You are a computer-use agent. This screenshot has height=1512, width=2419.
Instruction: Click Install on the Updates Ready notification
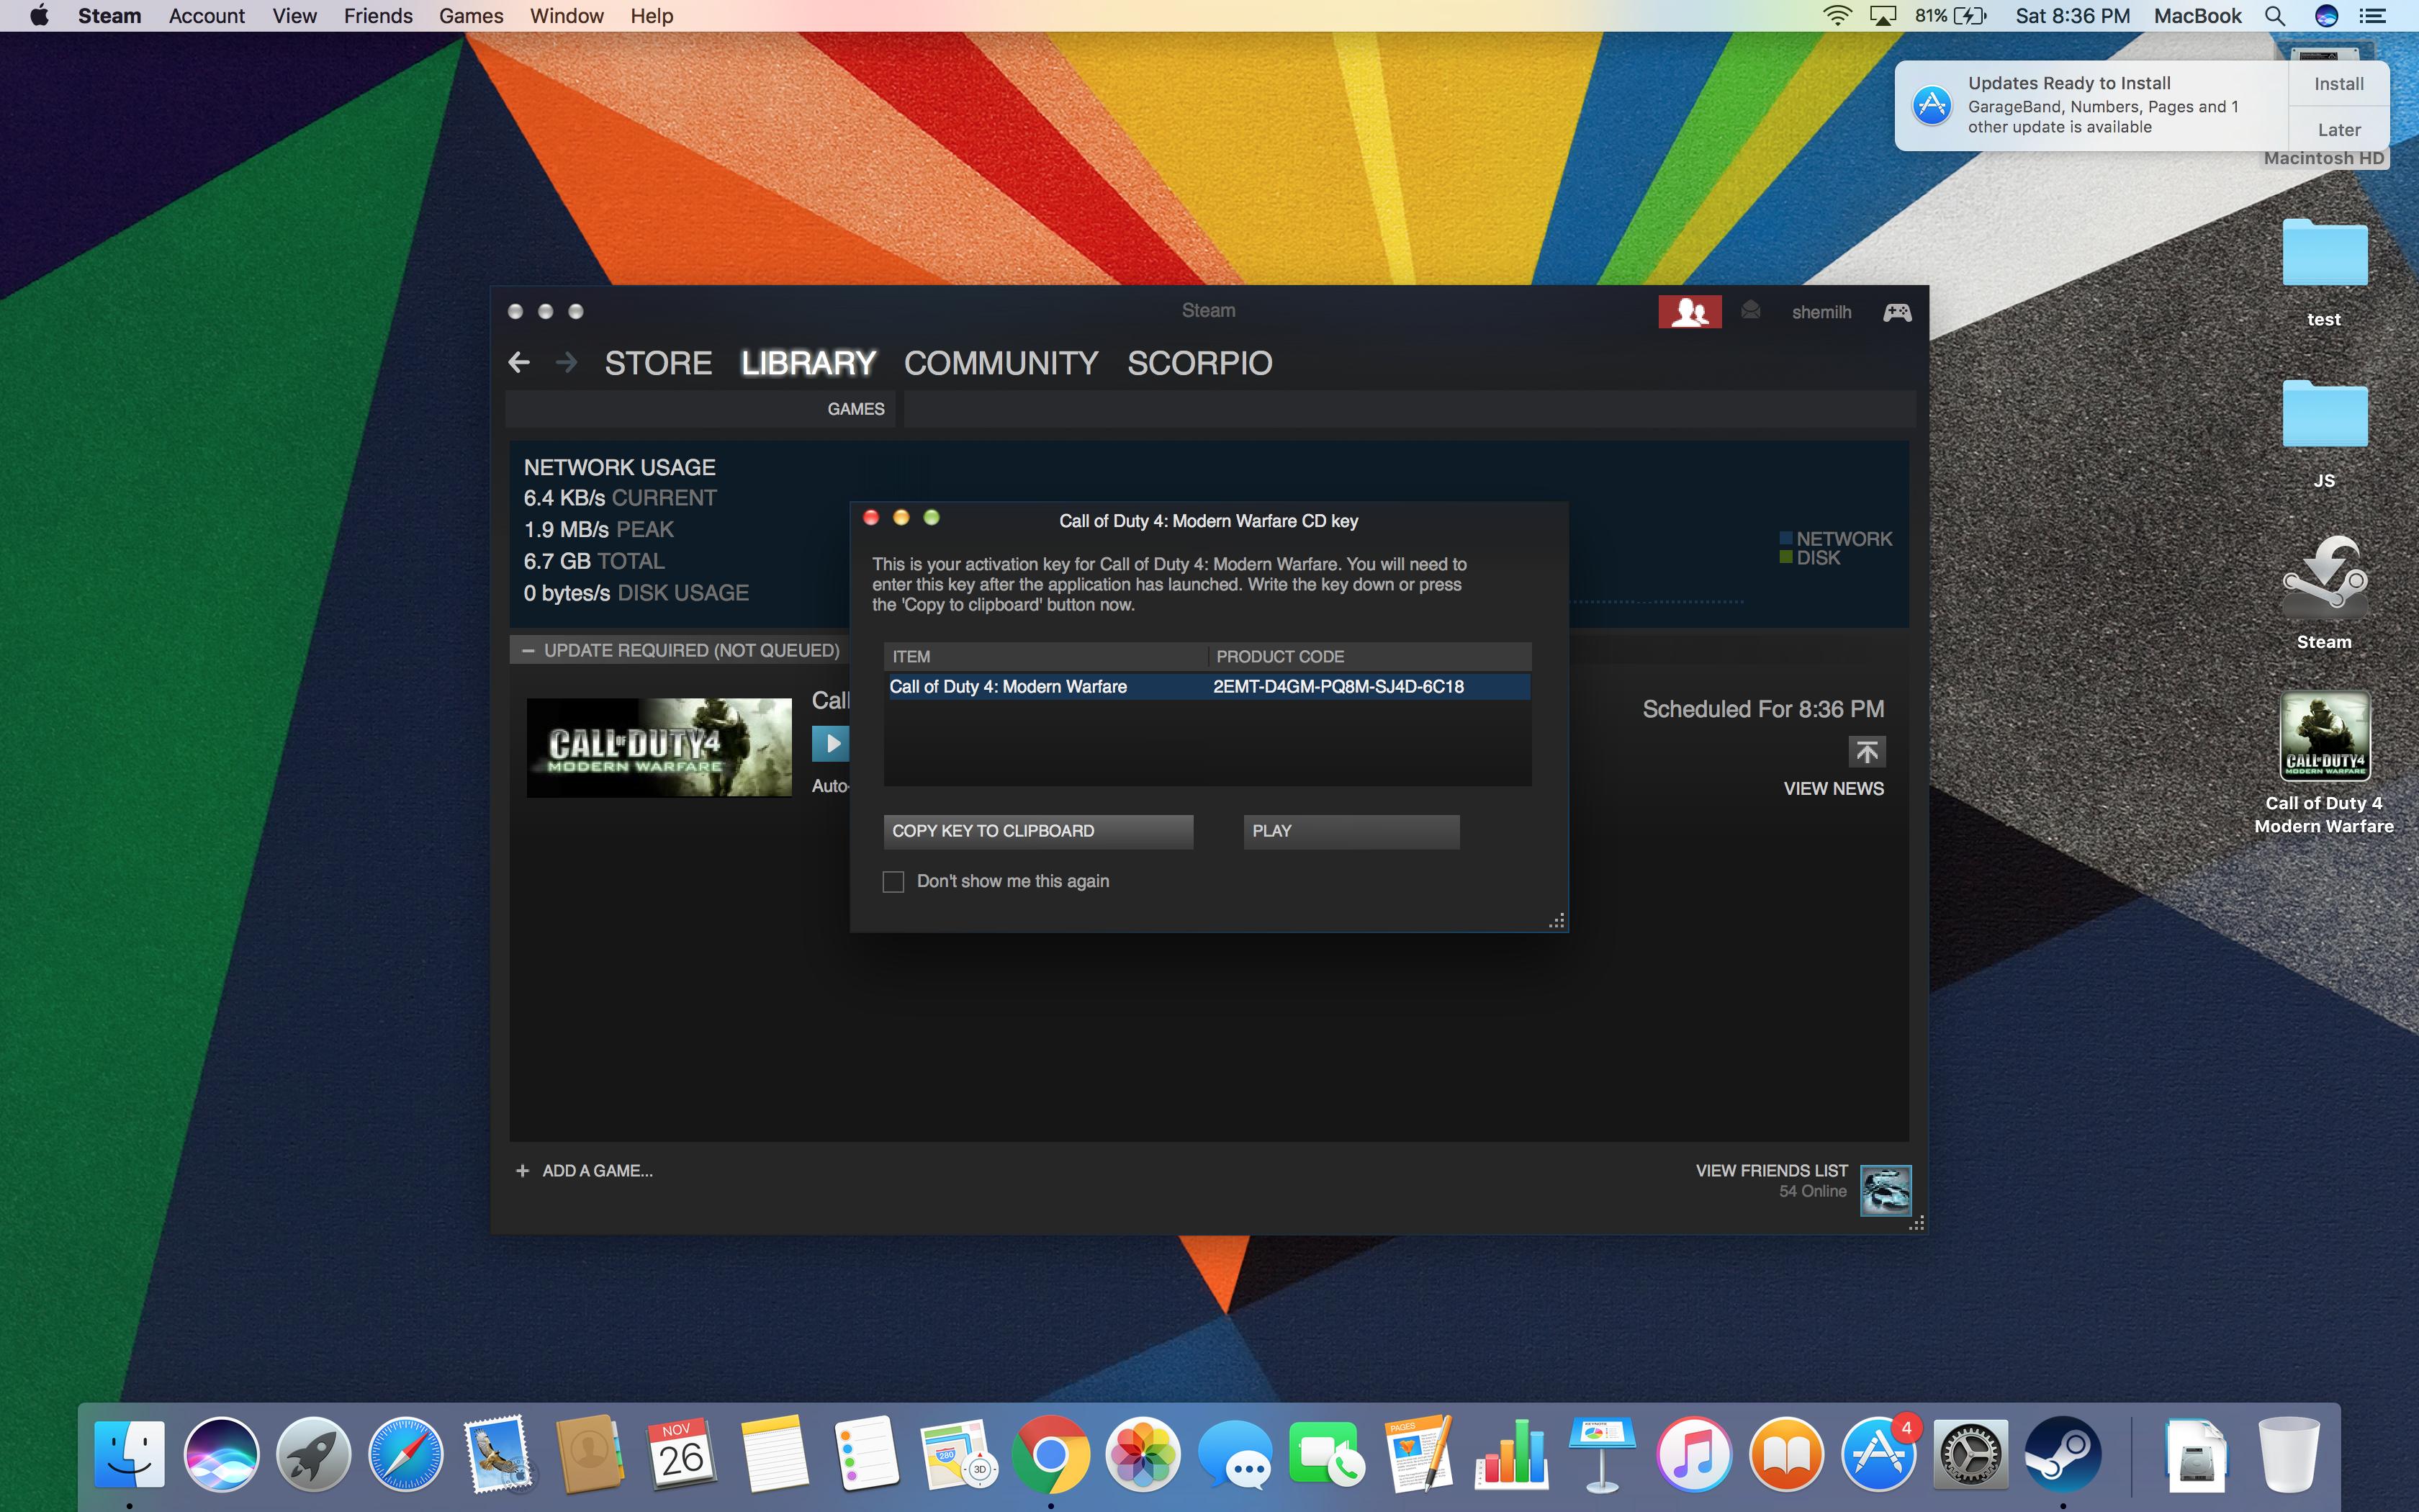2338,84
